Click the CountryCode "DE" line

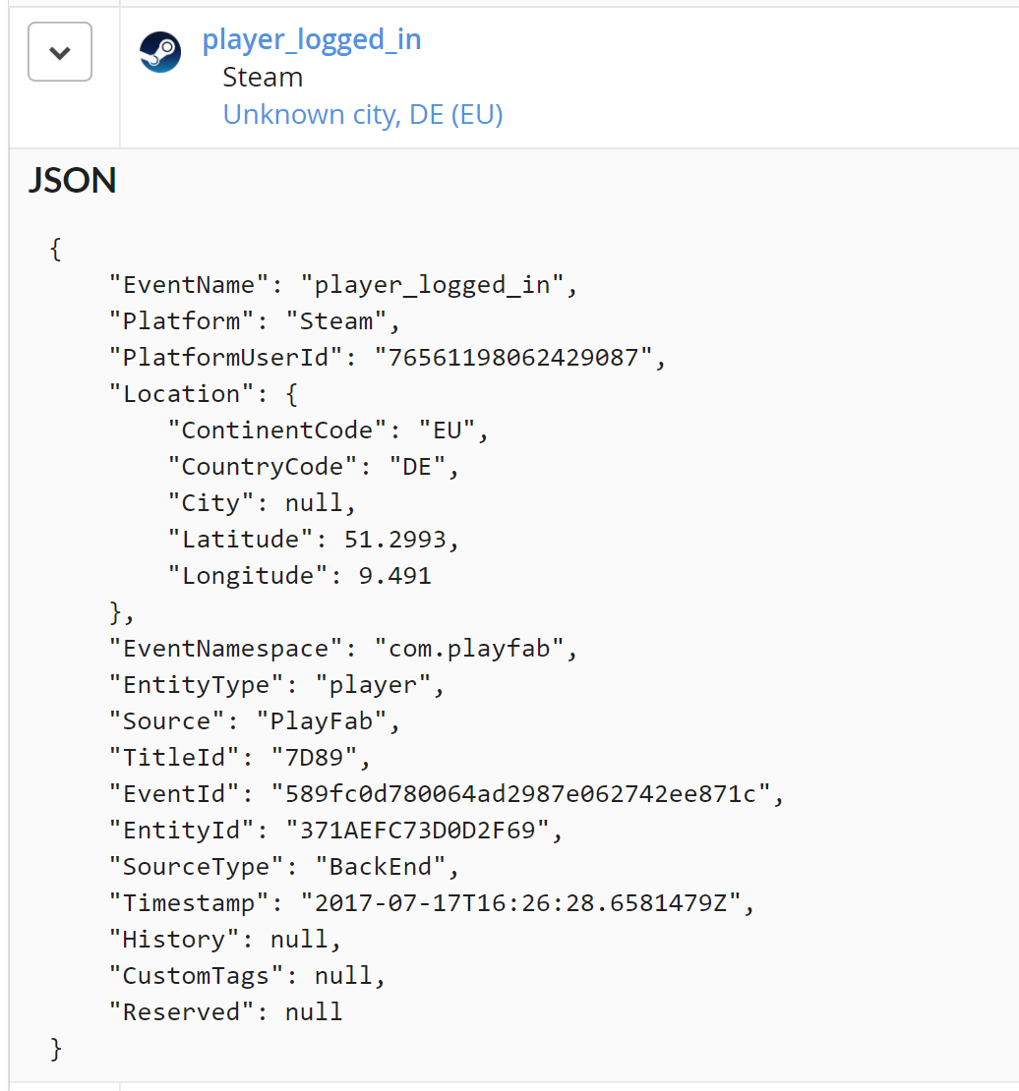[314, 466]
